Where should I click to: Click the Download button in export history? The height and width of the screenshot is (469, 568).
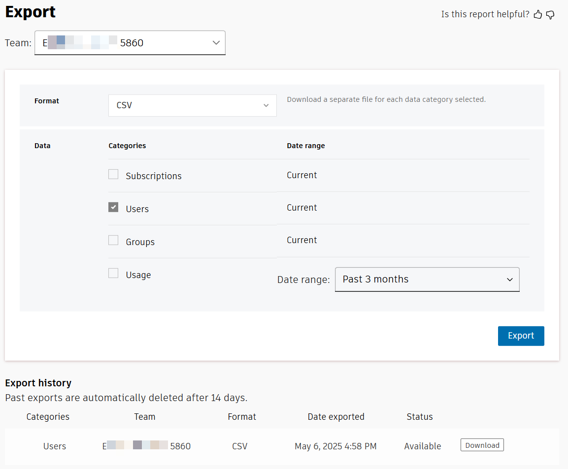coord(482,444)
